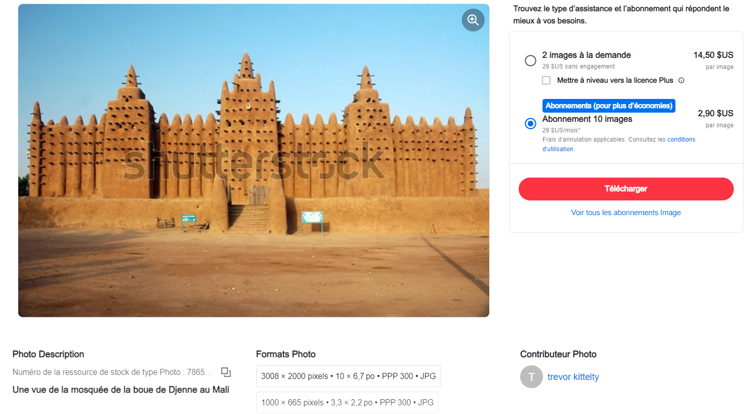Open Voir tous les abonnements Image link
This screenshot has height=414, width=747.
626,213
